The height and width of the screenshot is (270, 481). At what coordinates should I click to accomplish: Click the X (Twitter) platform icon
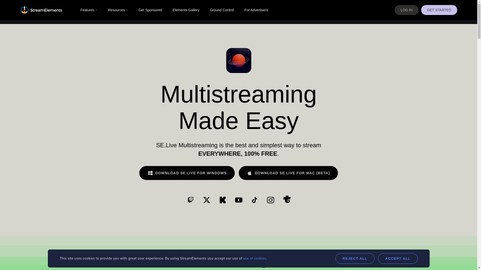[207, 200]
